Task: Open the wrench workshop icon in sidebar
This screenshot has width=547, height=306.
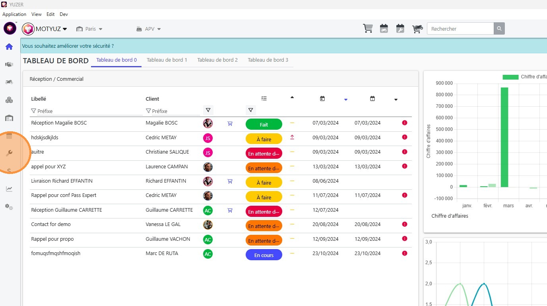Action: tap(9, 153)
